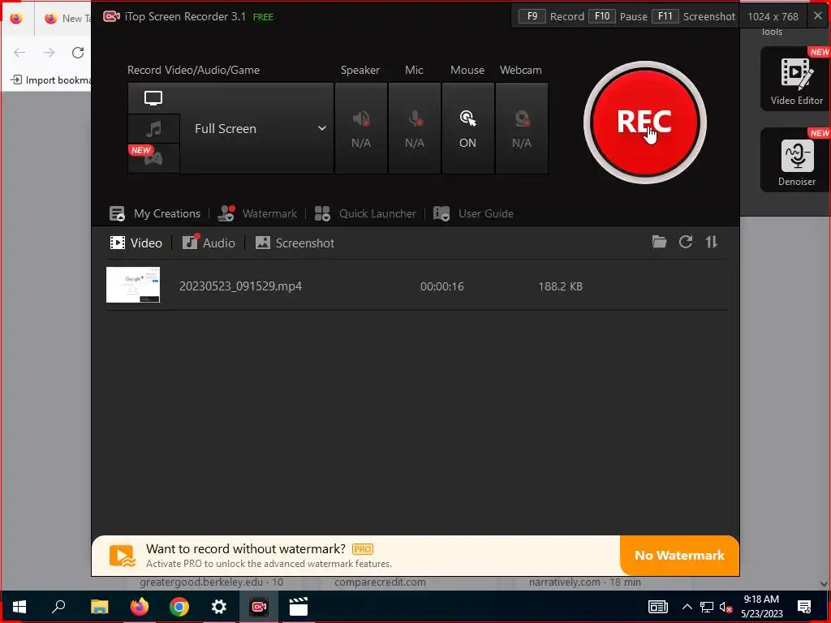
Task: Switch to the Audio tab
Action: (x=209, y=243)
